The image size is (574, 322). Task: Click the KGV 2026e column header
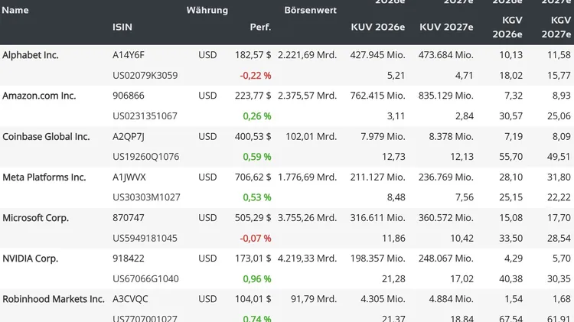pos(507,27)
